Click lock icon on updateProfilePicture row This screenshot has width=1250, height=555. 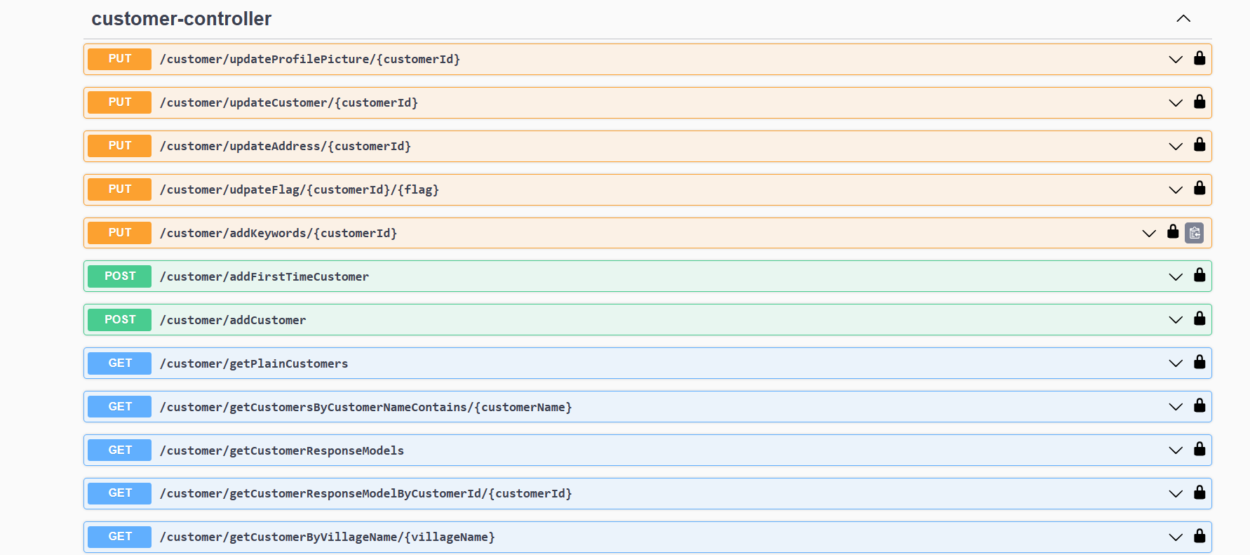tap(1199, 58)
